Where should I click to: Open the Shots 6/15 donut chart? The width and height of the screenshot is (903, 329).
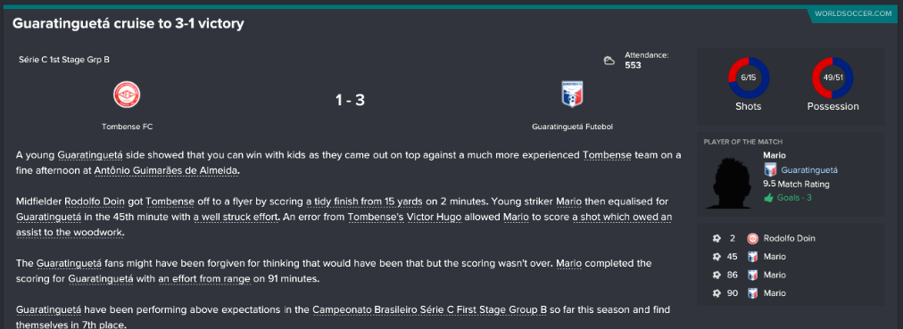click(x=749, y=78)
